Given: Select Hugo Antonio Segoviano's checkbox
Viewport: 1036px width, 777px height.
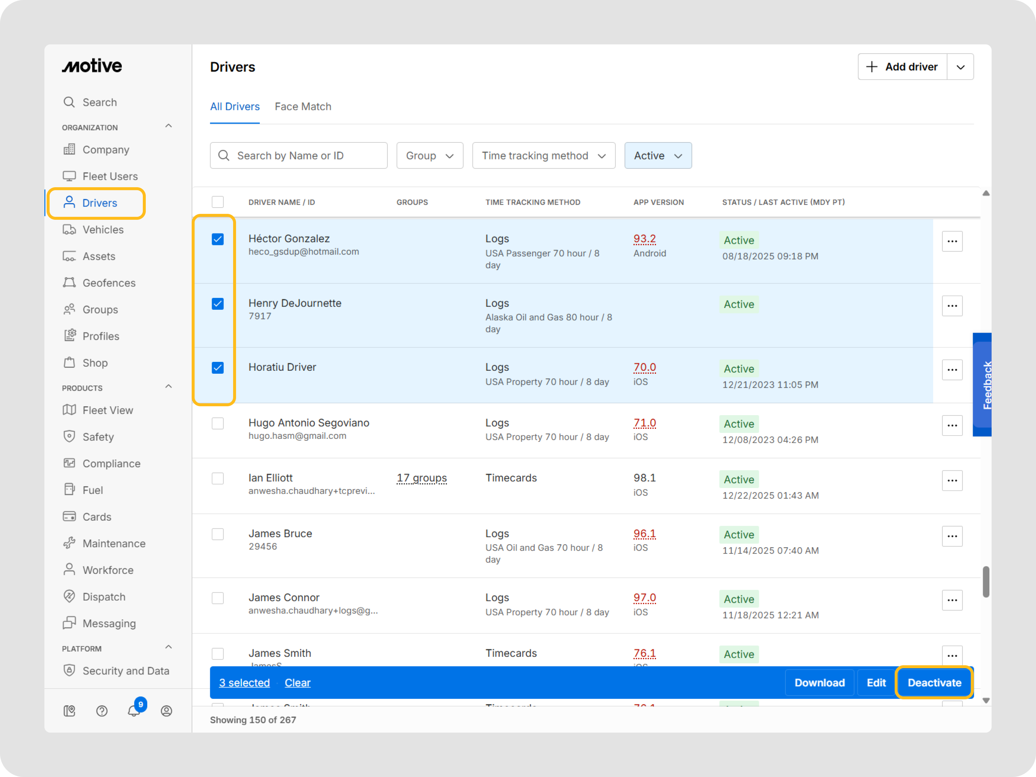Looking at the screenshot, I should coord(218,423).
